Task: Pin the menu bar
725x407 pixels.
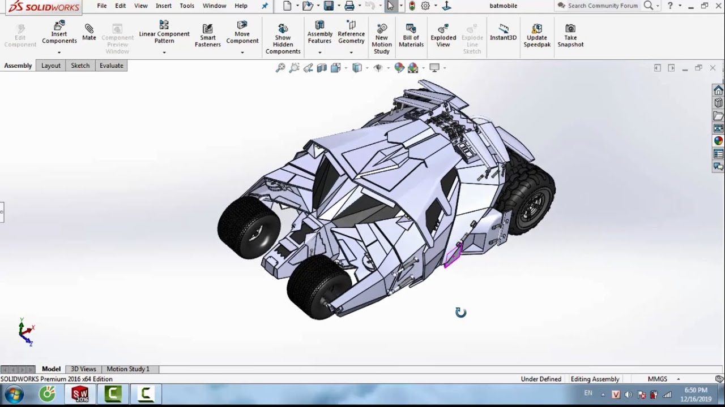Action: pos(265,6)
